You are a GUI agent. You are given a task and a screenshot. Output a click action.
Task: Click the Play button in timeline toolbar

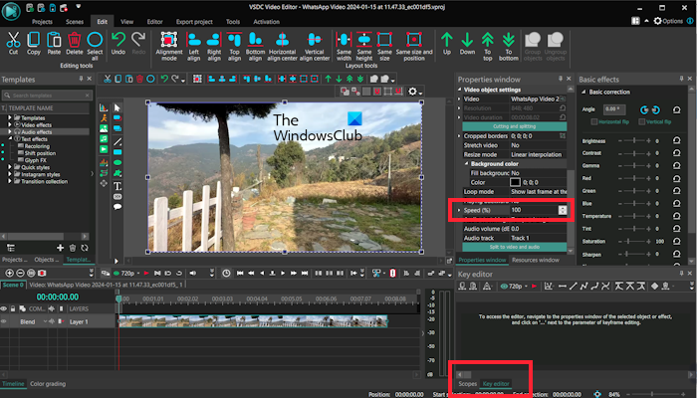pyautogui.click(x=283, y=274)
